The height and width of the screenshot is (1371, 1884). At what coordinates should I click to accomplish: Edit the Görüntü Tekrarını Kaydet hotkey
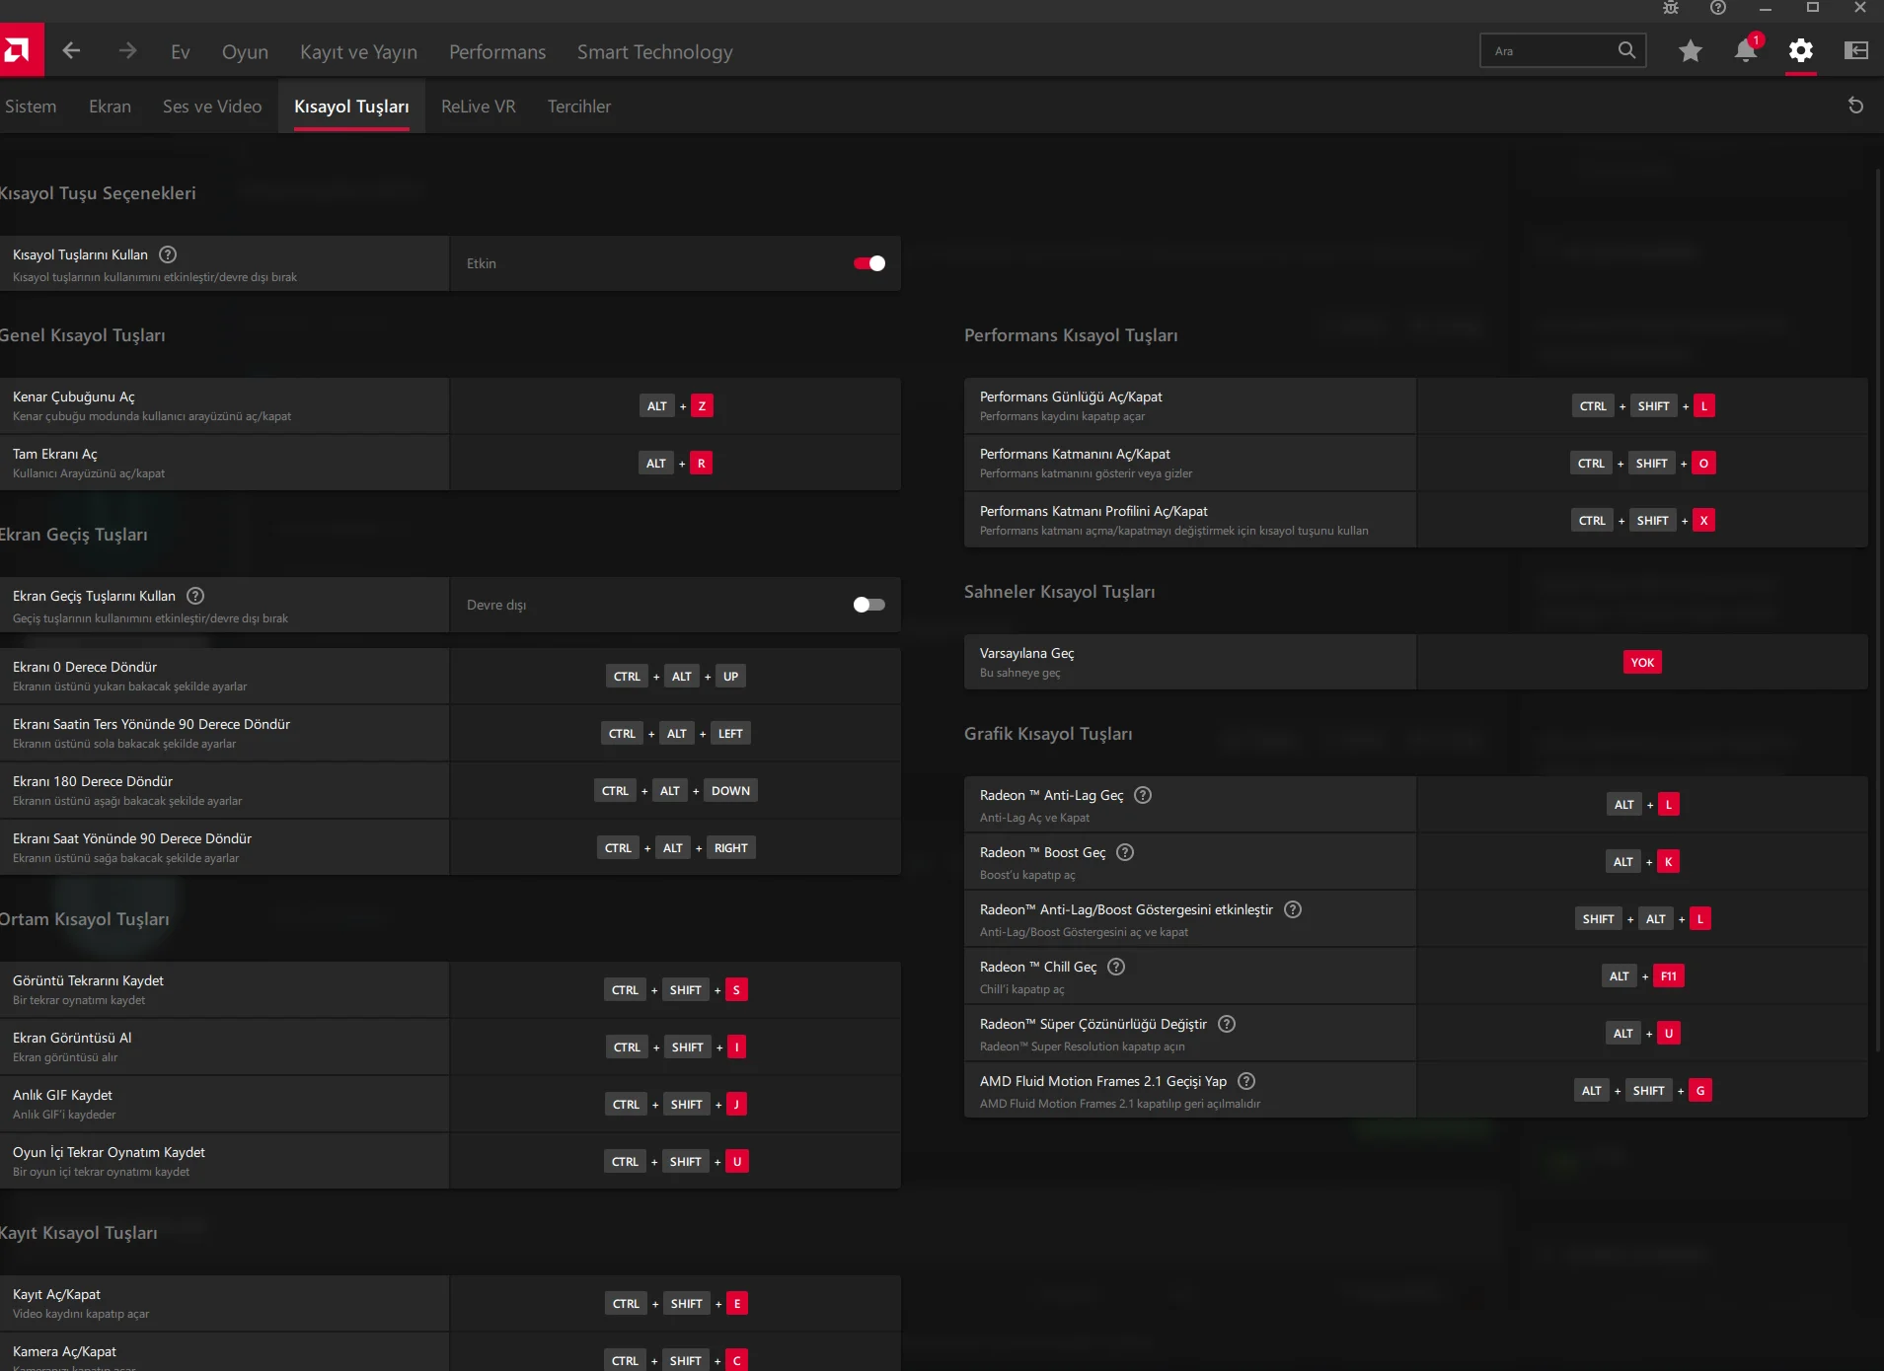tap(676, 990)
